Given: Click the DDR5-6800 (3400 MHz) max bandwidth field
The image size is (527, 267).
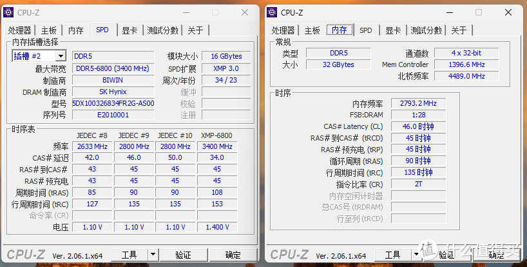Looking at the screenshot, I should tap(113, 68).
